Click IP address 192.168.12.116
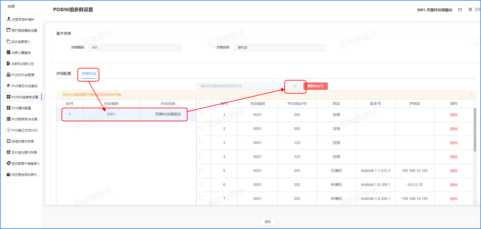Screen dimensions: 481x229 (415, 199)
